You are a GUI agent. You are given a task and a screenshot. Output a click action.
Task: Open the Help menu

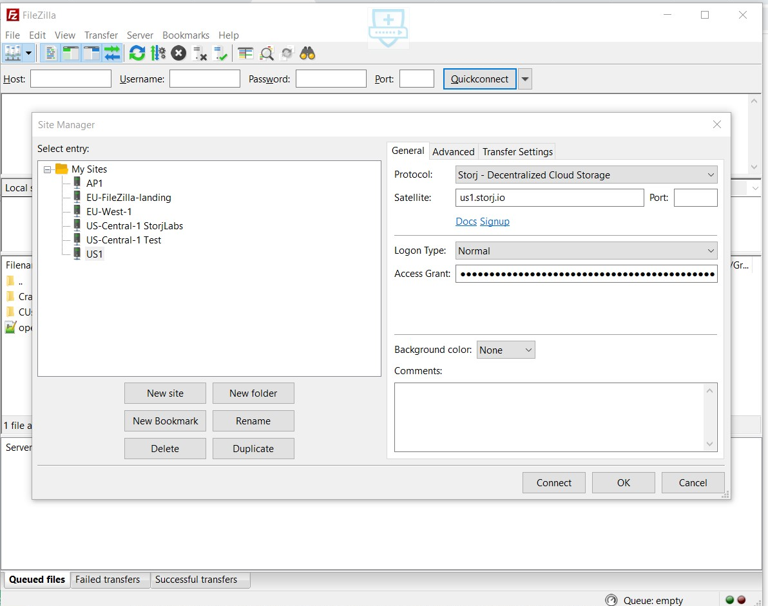tap(228, 35)
